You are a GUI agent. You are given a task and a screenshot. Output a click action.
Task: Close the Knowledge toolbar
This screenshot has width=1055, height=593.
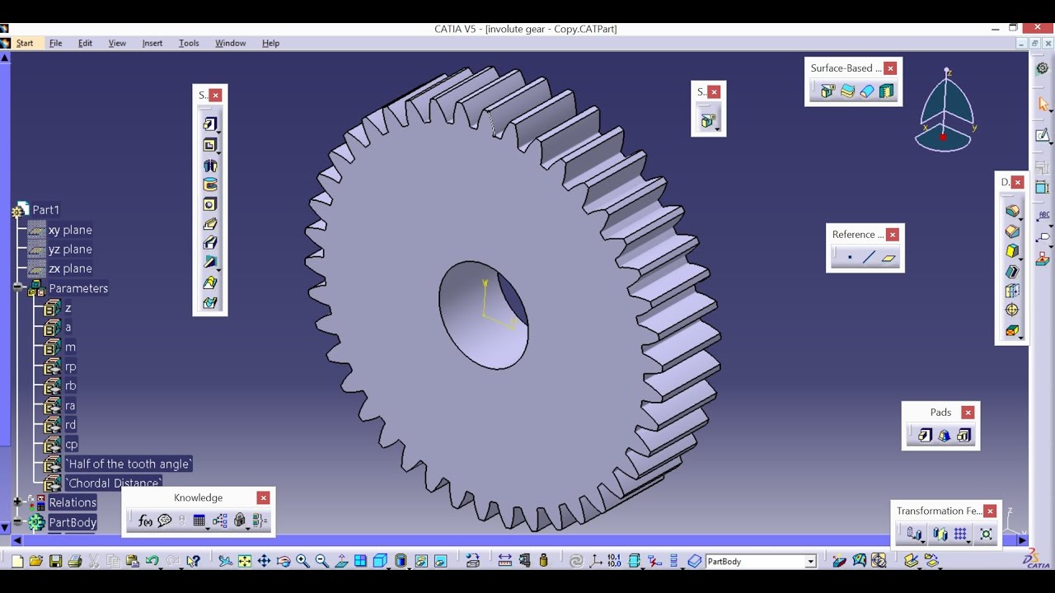click(263, 497)
